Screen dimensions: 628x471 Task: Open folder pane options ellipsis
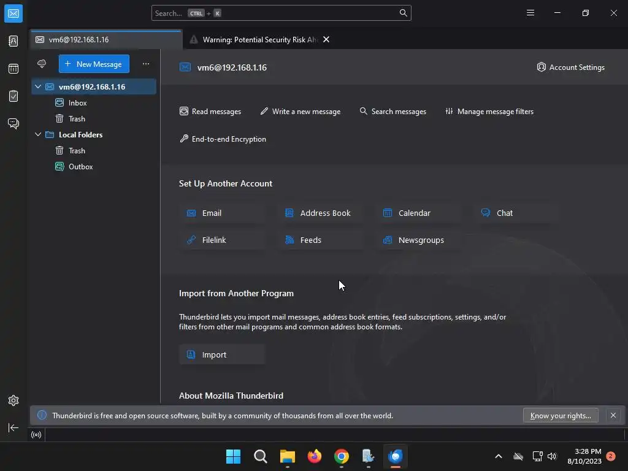tap(146, 64)
